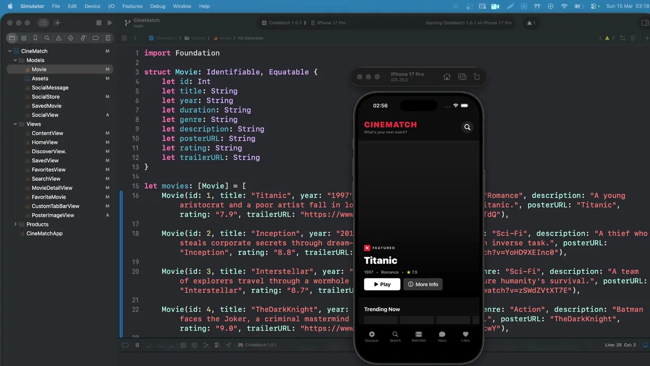Collapse the Models group
650x366 pixels.
pyautogui.click(x=15, y=60)
